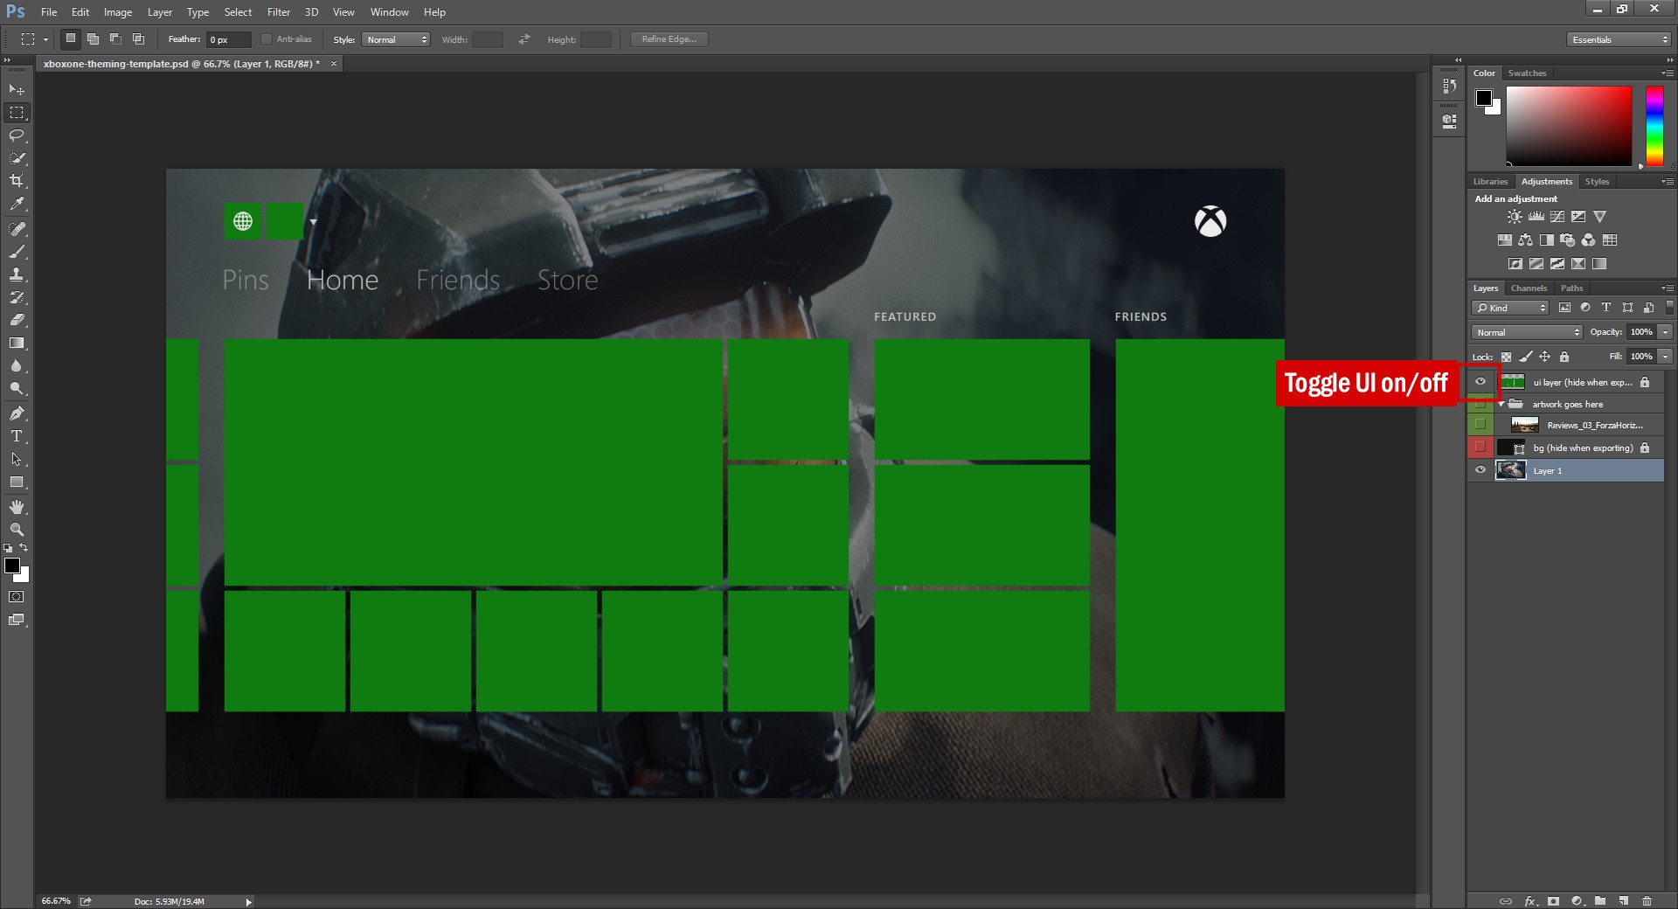Open the layer blending mode dropdown
Screen dimensions: 1678x909
click(1525, 332)
